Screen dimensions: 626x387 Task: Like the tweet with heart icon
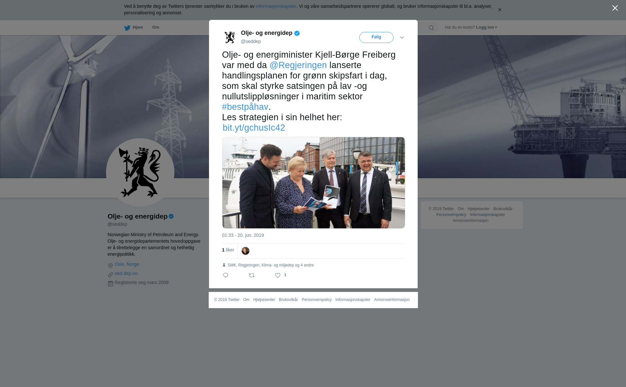pos(278,275)
